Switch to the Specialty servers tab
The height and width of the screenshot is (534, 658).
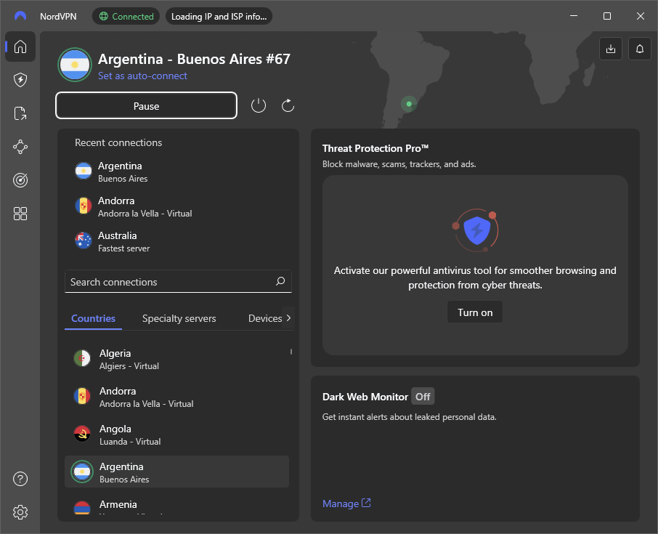pos(179,319)
